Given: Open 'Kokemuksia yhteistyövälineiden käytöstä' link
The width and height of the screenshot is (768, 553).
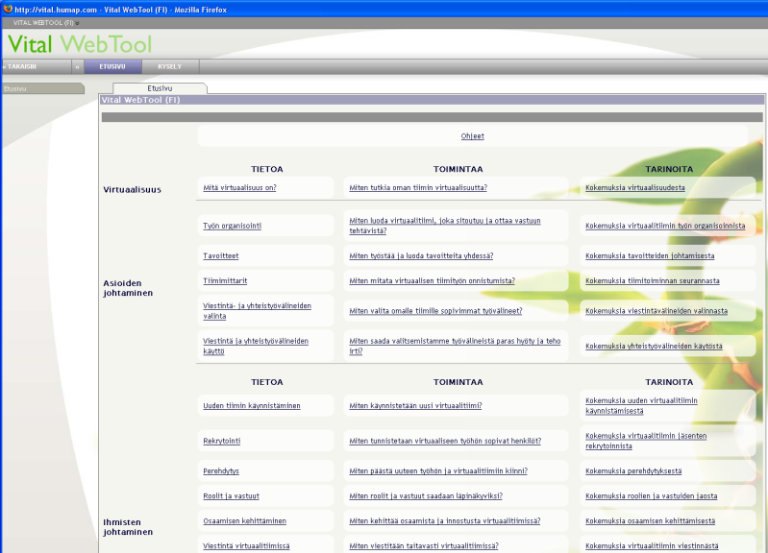Looking at the screenshot, I should click(x=654, y=346).
